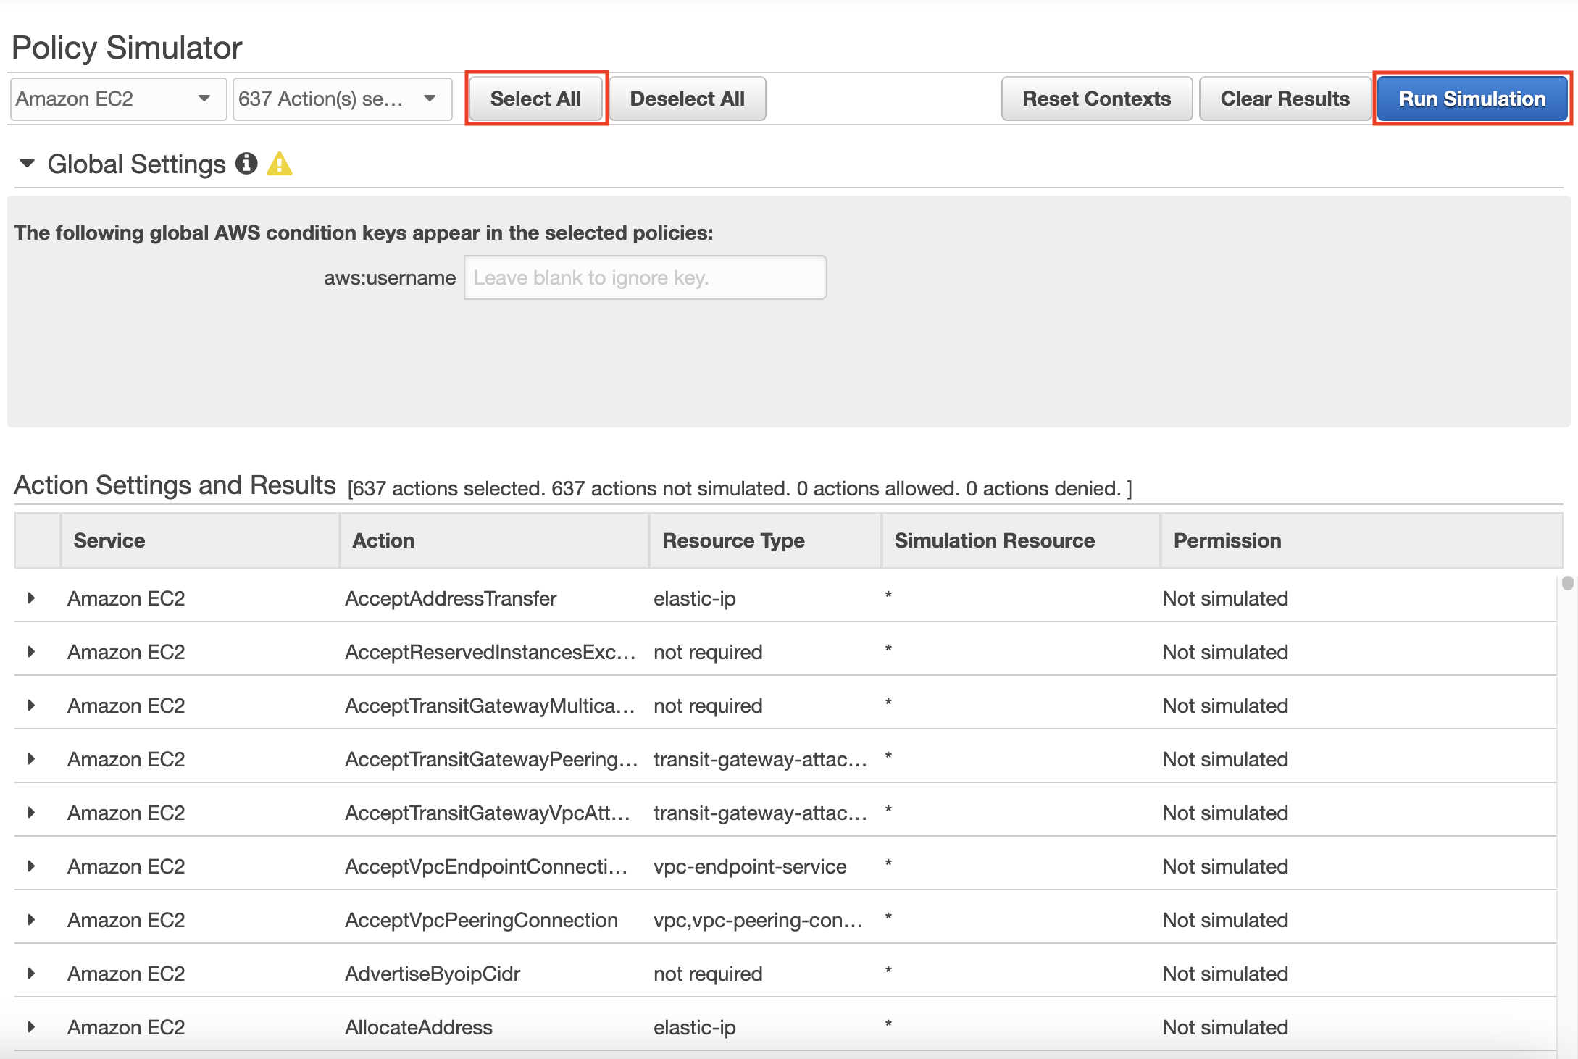The width and height of the screenshot is (1578, 1059).
Task: Click the Permission column header
Action: pyautogui.click(x=1227, y=540)
